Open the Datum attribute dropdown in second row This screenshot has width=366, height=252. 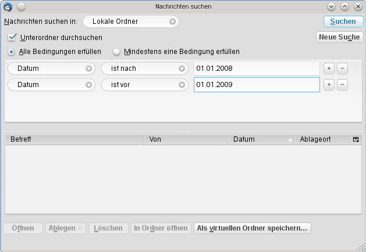[x=51, y=85]
